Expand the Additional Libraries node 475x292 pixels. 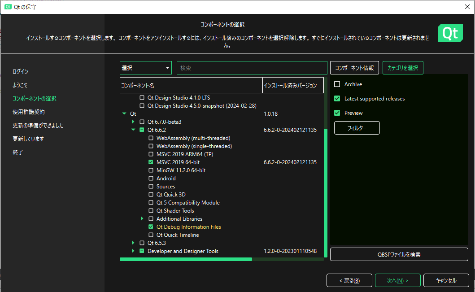[142, 218]
